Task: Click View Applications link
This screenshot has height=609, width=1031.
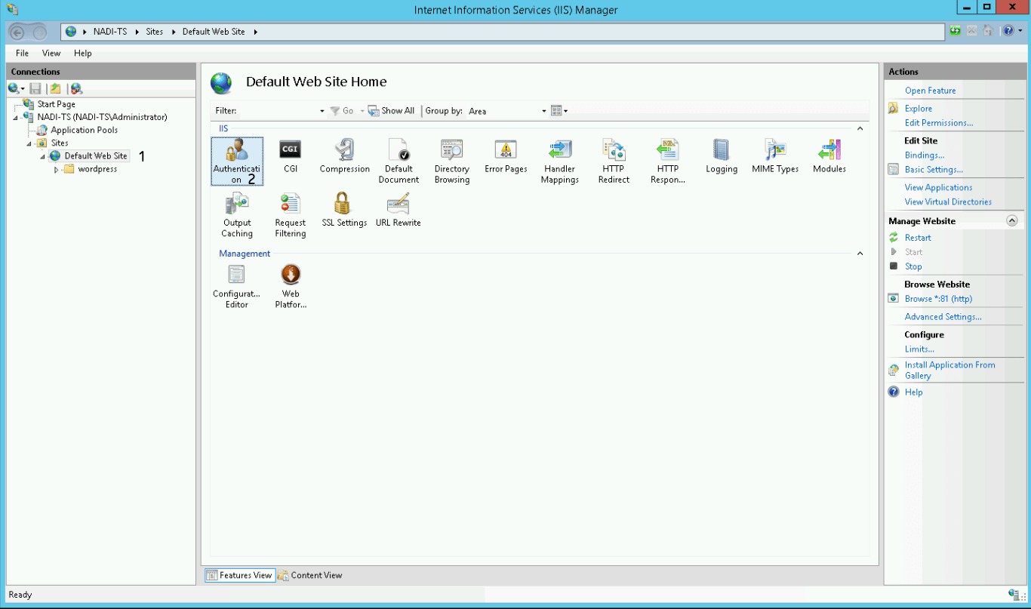Action: coord(939,188)
